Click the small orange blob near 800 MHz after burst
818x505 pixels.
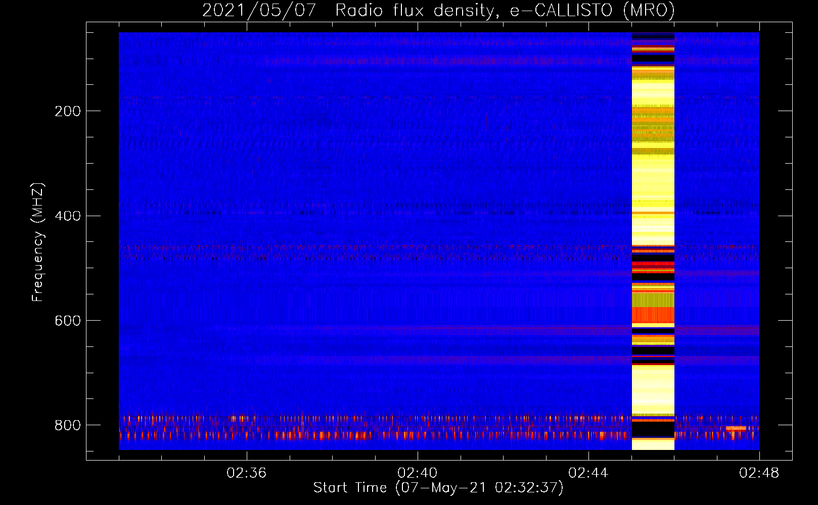[x=736, y=429]
